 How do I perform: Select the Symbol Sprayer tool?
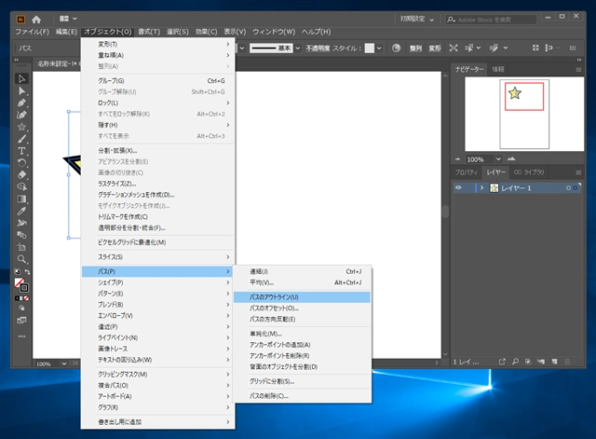pyautogui.click(x=21, y=223)
